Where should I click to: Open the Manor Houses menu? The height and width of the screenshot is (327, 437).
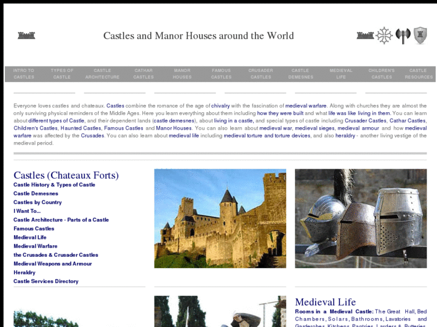(x=182, y=74)
